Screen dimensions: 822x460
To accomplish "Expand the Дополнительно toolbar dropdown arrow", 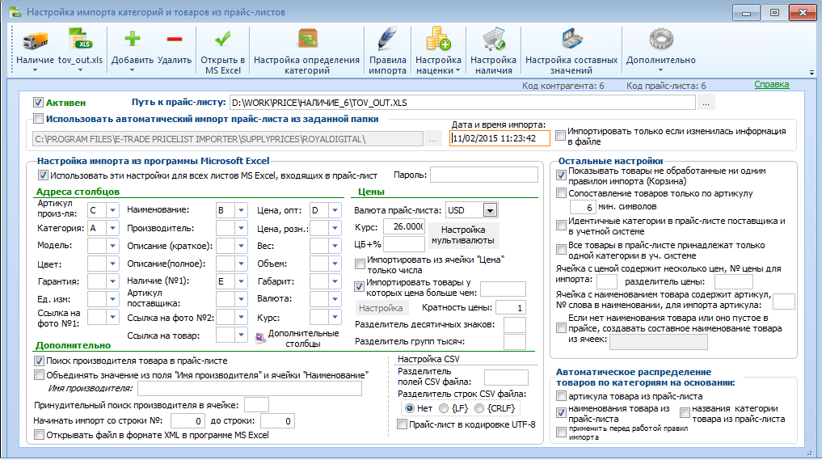I will [x=660, y=70].
